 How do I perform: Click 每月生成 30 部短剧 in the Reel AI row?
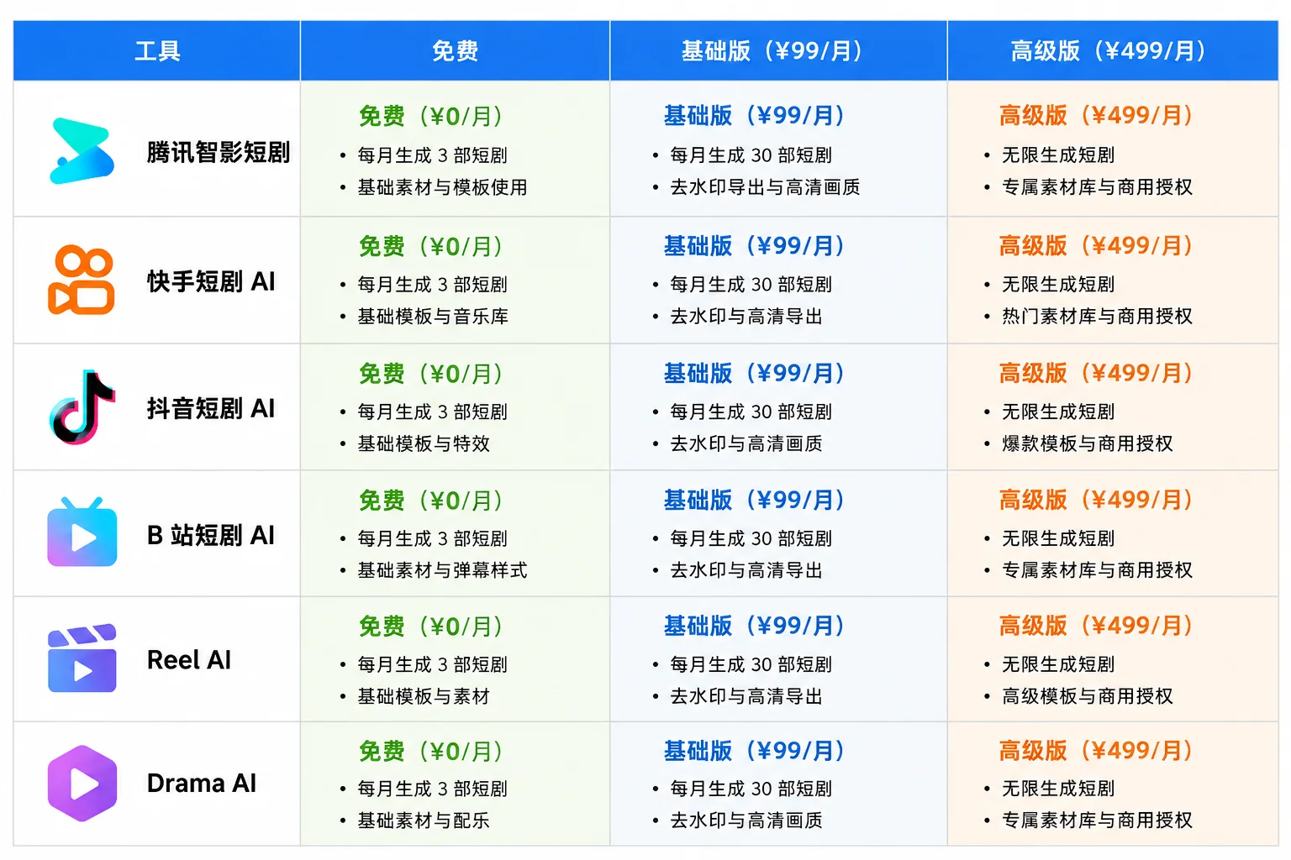pos(751,664)
